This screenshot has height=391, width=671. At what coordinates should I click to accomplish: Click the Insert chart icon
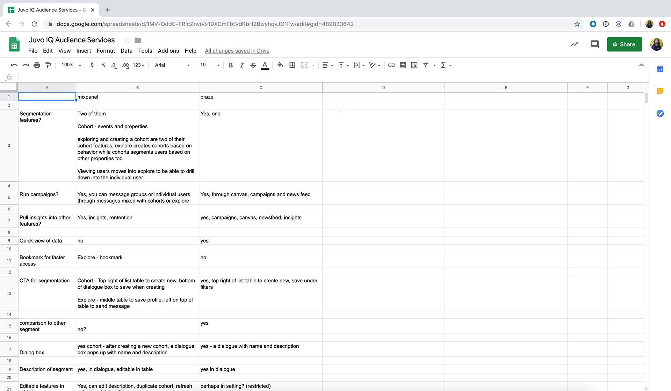pyautogui.click(x=414, y=65)
